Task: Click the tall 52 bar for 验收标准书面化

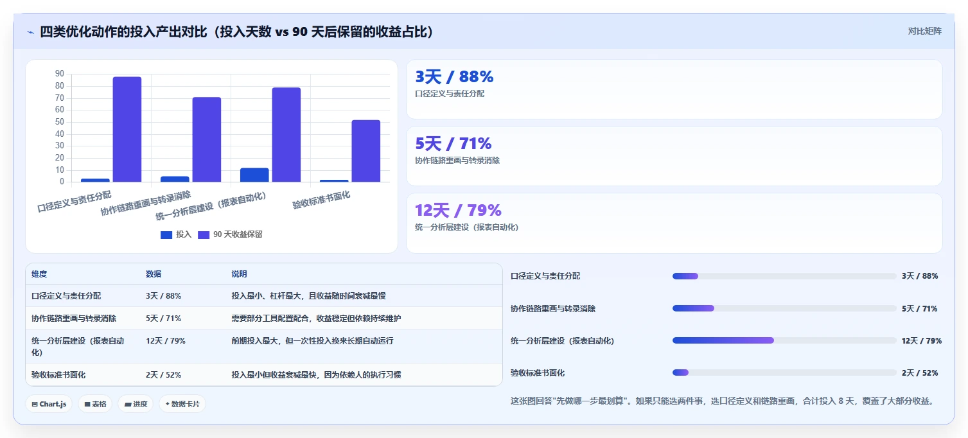Action: coord(366,151)
